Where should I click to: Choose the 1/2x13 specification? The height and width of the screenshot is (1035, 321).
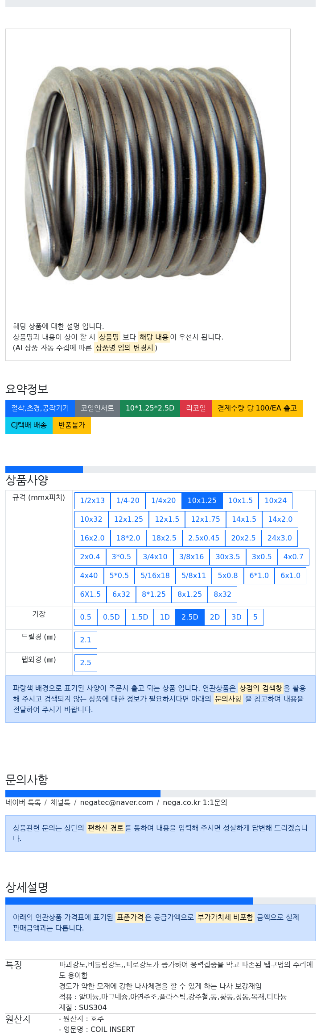pos(92,500)
